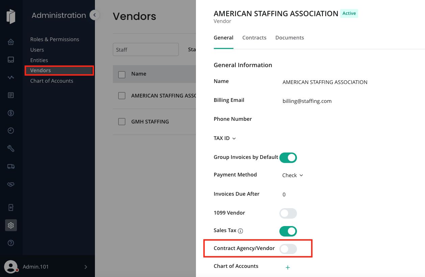
Task: Open the delivery truck icon
Action: (x=11, y=166)
